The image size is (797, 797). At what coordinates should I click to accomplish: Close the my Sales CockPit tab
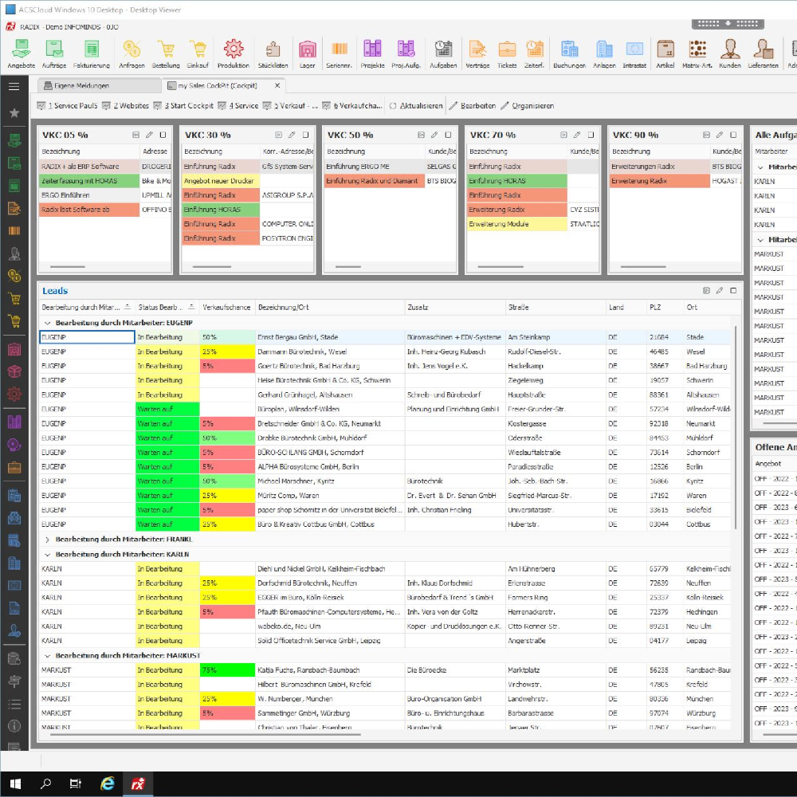click(x=277, y=85)
